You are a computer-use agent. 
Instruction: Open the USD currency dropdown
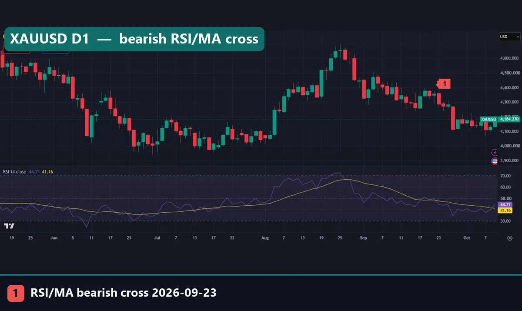tap(509, 37)
